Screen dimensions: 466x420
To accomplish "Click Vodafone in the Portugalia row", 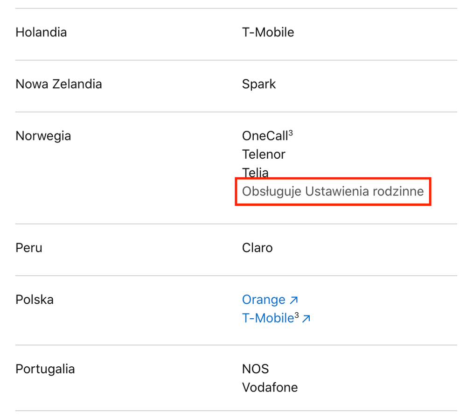I will [x=270, y=387].
